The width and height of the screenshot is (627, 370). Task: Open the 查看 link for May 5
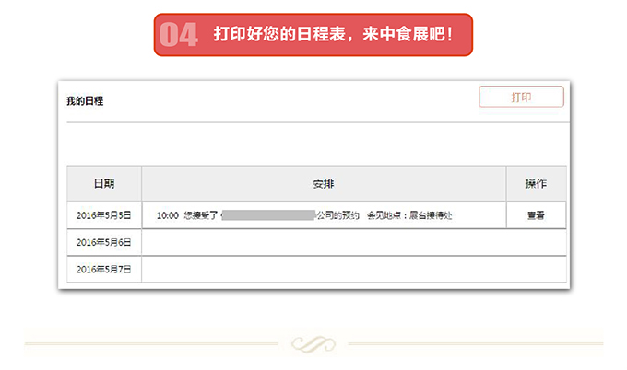point(536,215)
